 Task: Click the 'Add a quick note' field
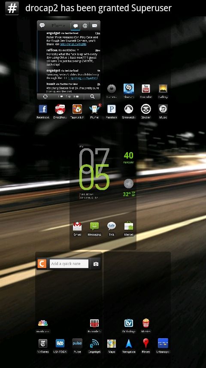69,264
